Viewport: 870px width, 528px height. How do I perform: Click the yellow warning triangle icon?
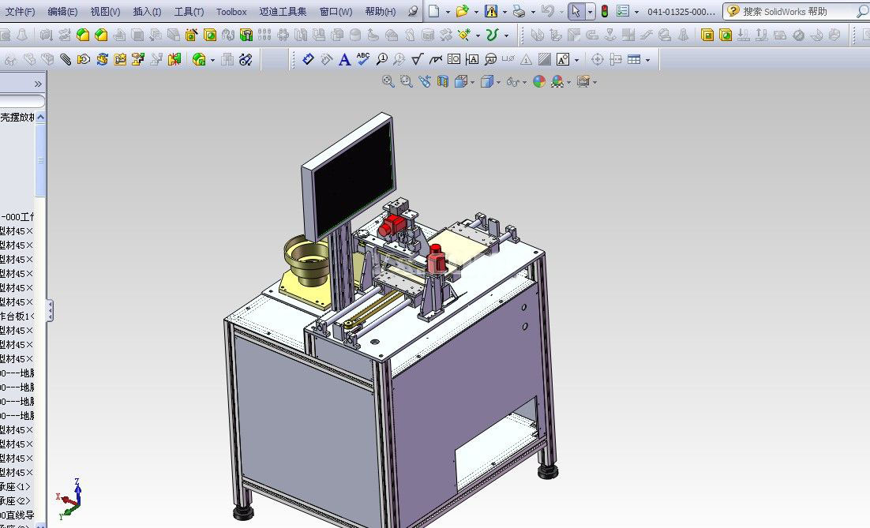[x=491, y=11]
